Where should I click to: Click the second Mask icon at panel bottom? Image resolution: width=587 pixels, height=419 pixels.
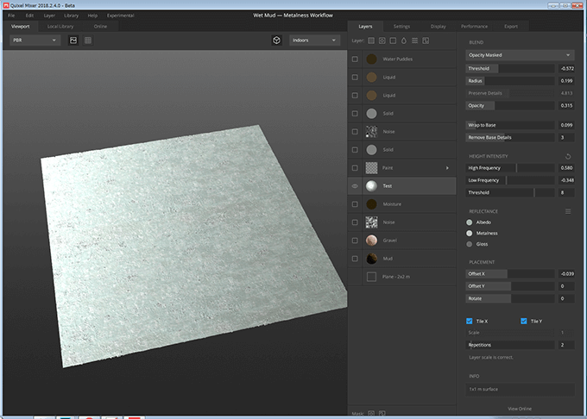pos(382,413)
